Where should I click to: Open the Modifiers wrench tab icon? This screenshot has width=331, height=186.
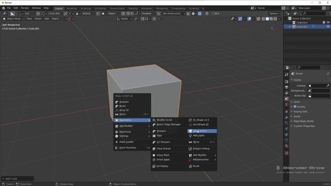(287, 117)
